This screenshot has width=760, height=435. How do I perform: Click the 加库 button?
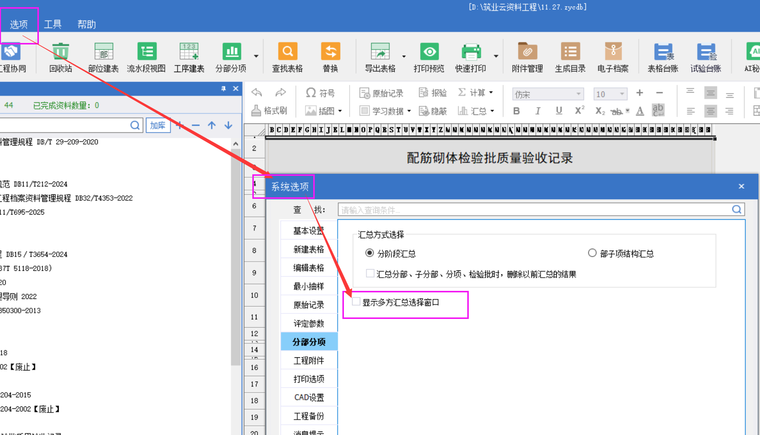(158, 125)
